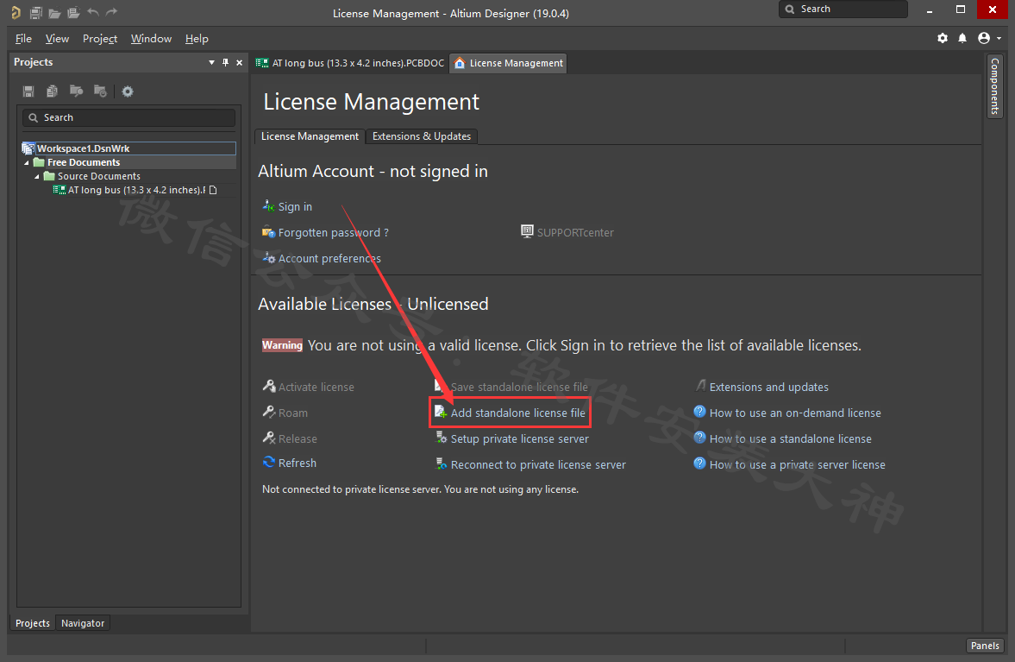Image resolution: width=1015 pixels, height=662 pixels.
Task: Select the License Management document tab with home icon
Action: pos(508,63)
